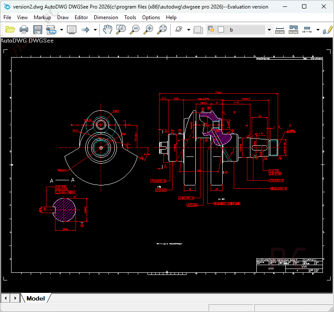Open the Help menu
334x312 pixels.
click(171, 17)
